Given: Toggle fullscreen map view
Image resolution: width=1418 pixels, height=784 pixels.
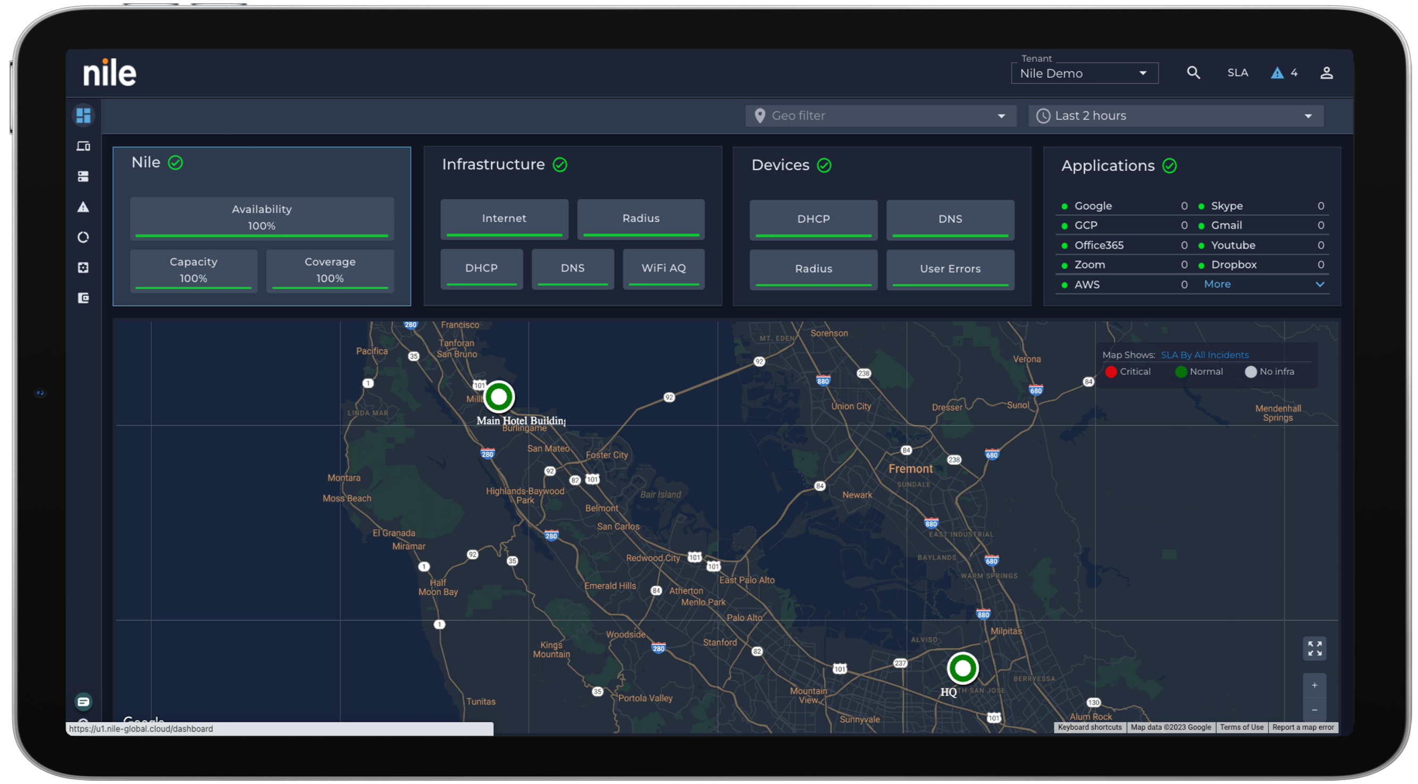Looking at the screenshot, I should (1314, 648).
